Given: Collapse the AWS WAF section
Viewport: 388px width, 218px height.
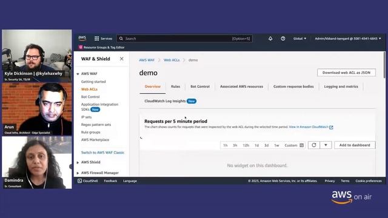Looking at the screenshot, I should 78,74.
